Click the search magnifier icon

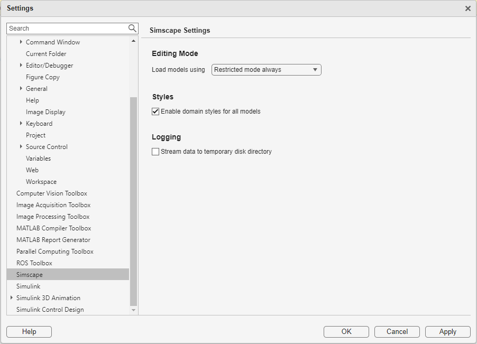[x=132, y=29]
